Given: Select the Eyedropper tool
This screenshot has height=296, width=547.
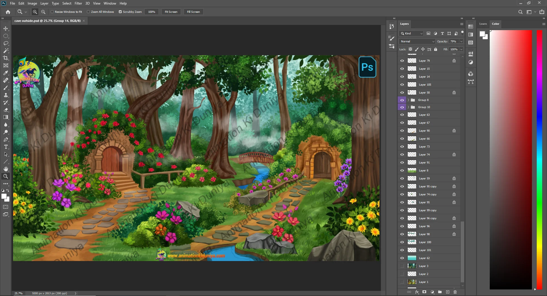Looking at the screenshot, I should [x=6, y=73].
